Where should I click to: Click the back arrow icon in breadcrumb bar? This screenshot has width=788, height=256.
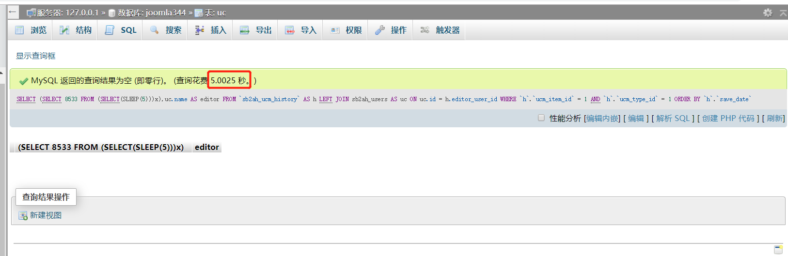(13, 12)
